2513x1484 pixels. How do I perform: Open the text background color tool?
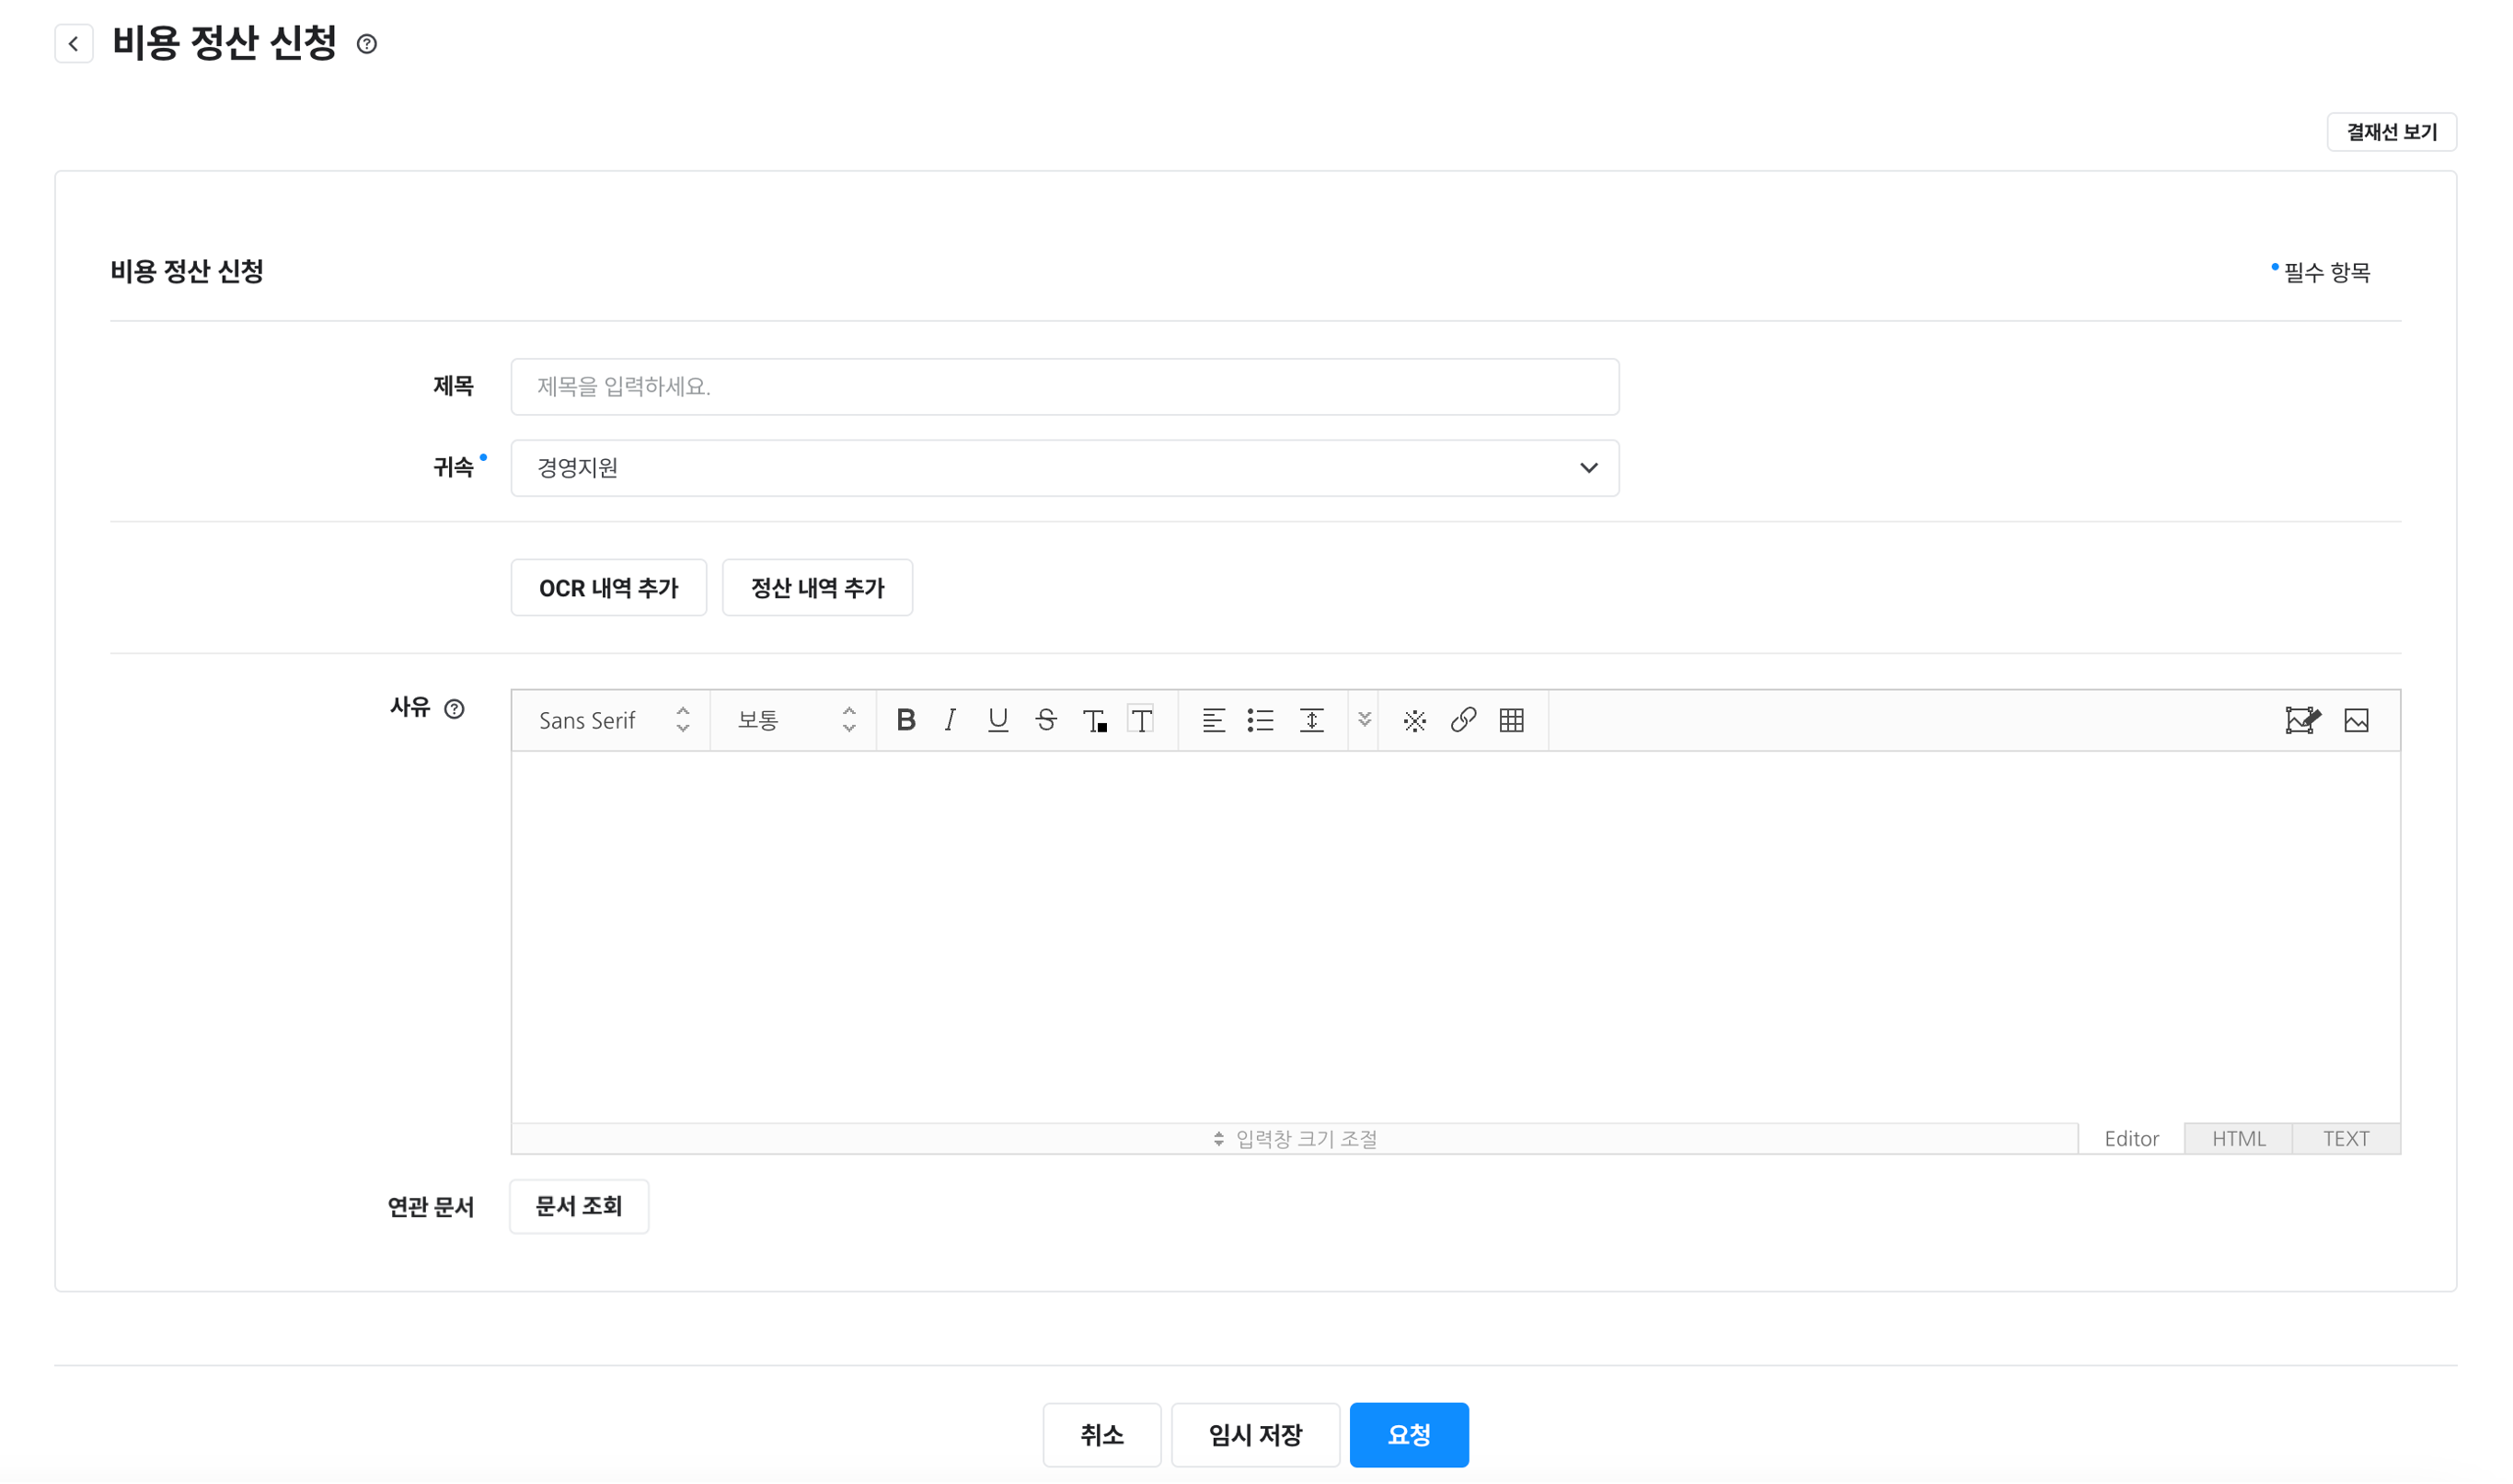coord(1141,720)
